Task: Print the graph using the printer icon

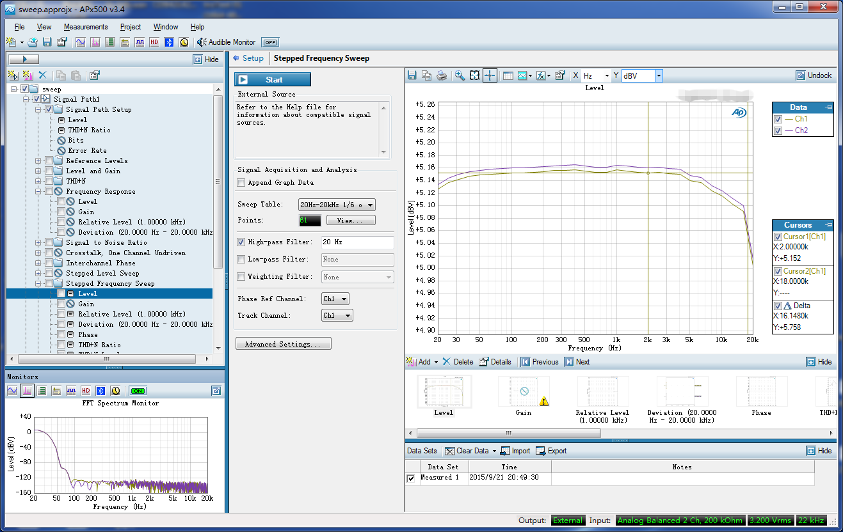Action: click(x=442, y=75)
